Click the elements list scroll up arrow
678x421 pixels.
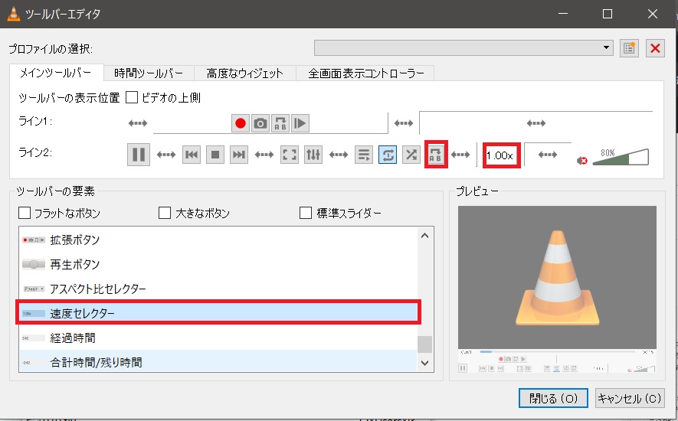tap(424, 236)
